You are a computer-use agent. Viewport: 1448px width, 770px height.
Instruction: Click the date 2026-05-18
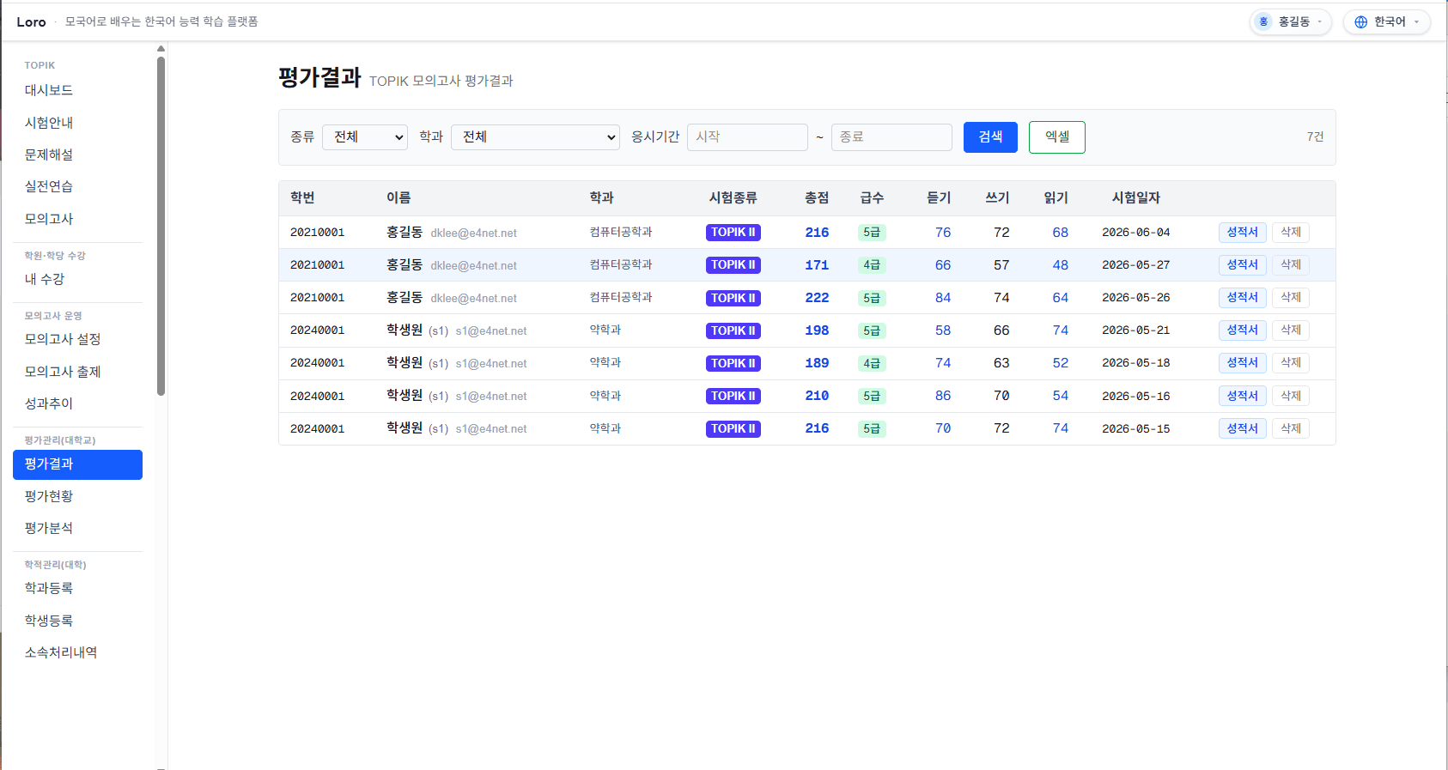tap(1135, 363)
